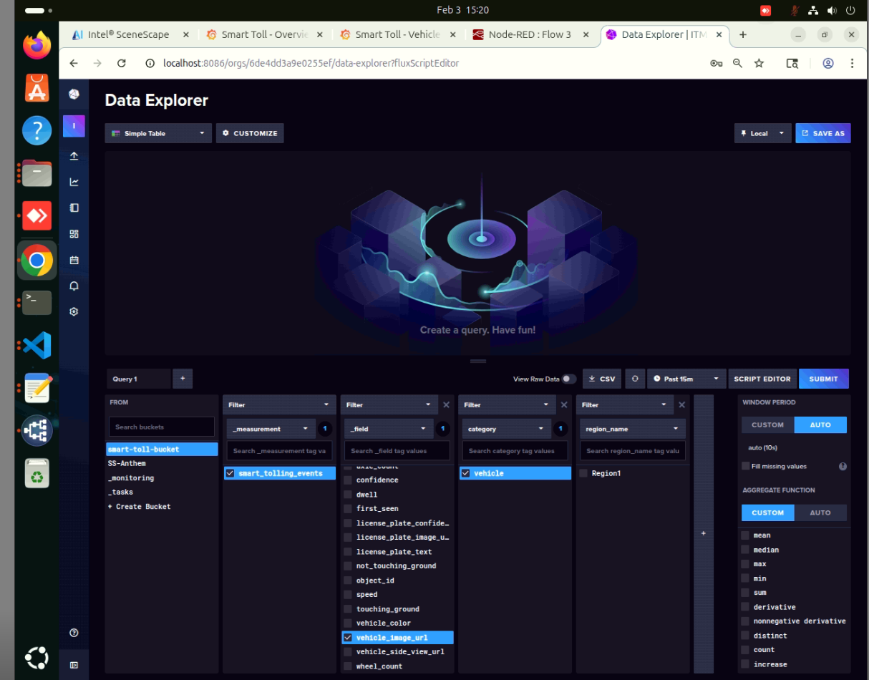Screen dimensions: 869x680
Task: Enable the Fill missing values checkbox
Action: (x=745, y=466)
